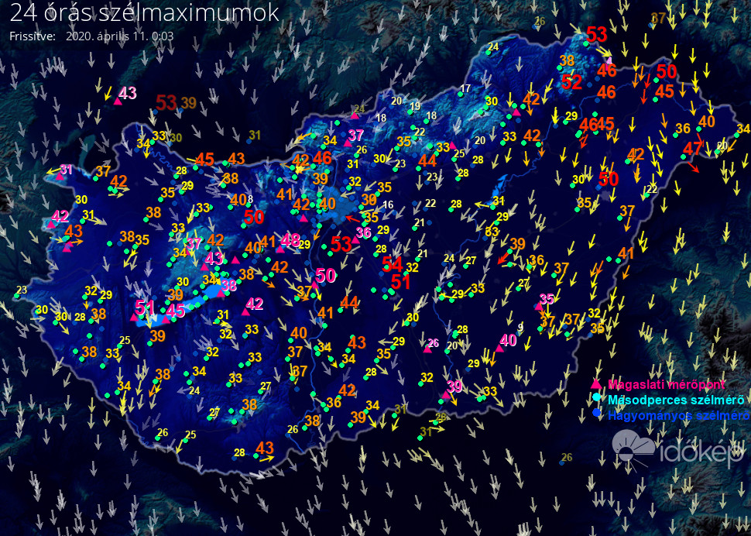Viewport: 751px width, 536px height.
Task: Click the pink triangle beside value 39 in the south
Action: (x=446, y=395)
